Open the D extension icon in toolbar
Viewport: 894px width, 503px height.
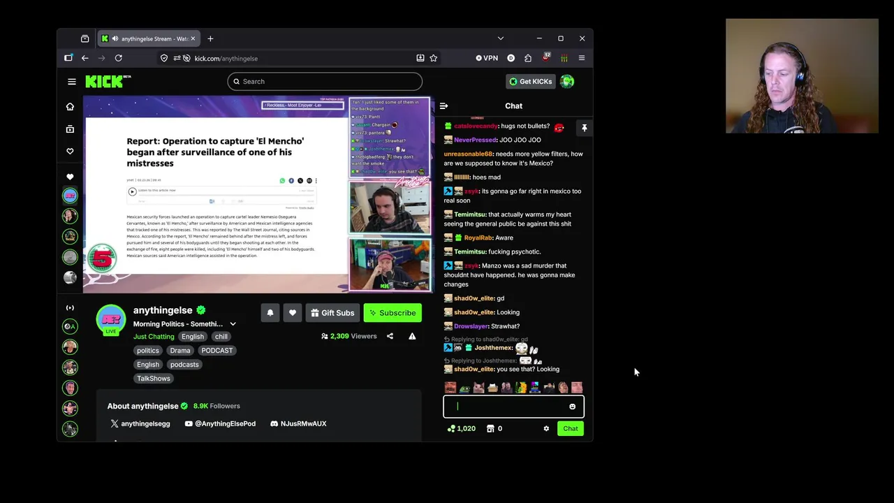tap(511, 59)
